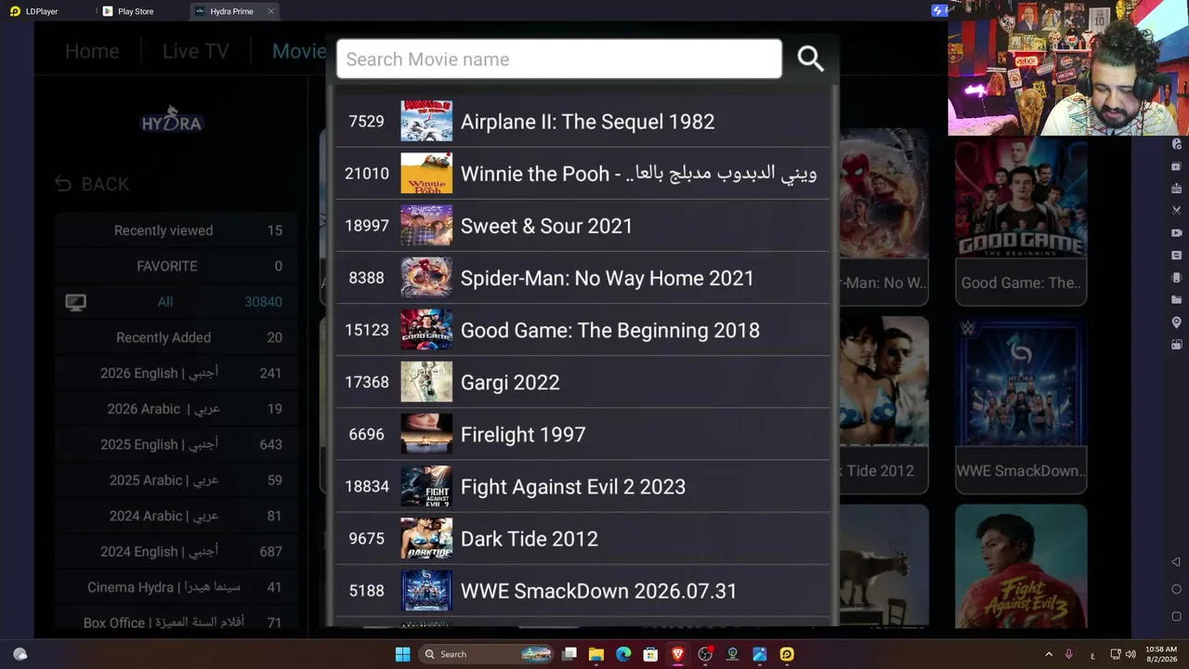Open the Box Office category
Screen dimensions: 1189x669
click(x=176, y=623)
